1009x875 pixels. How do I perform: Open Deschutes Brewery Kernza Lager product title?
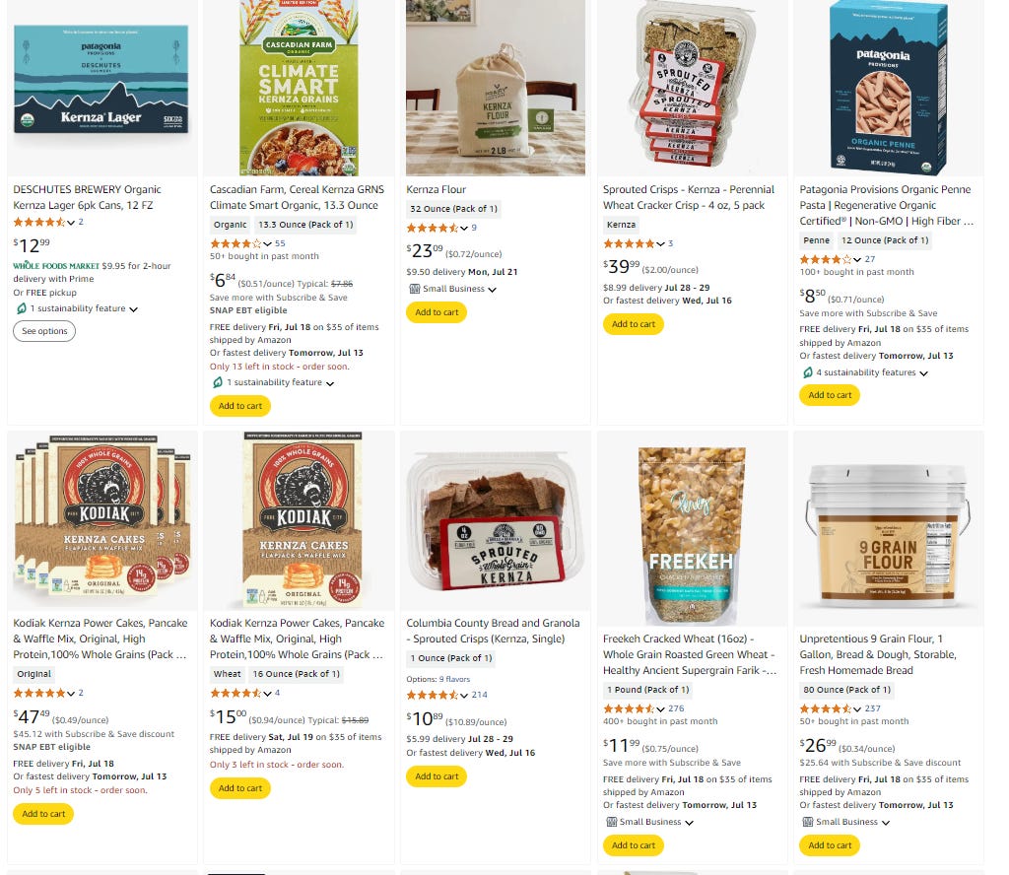tap(87, 197)
